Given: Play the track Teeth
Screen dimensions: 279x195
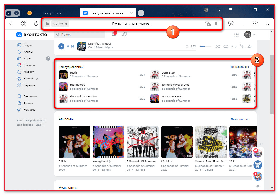Looking at the screenshot, I should tap(63, 75).
